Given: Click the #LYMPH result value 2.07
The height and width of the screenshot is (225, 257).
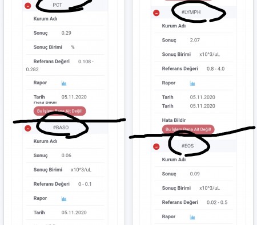Looking at the screenshot, I should pos(195,40).
